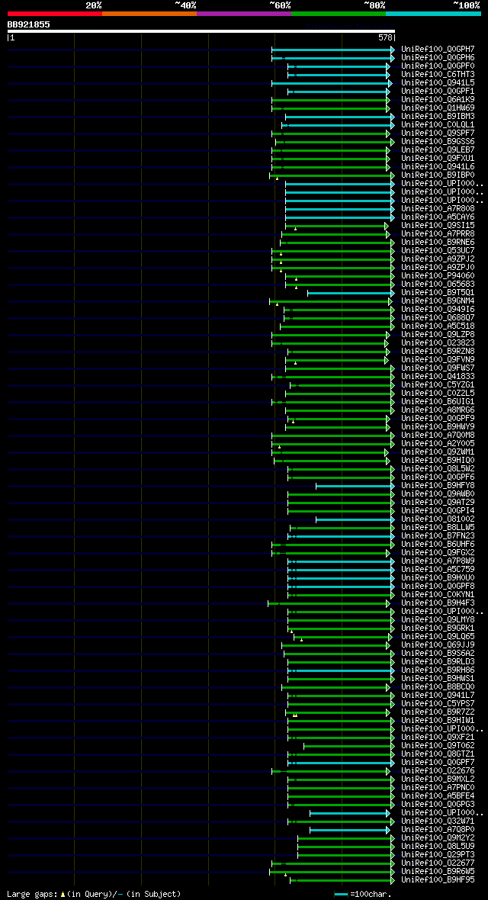Click the green ~80% identity legend segment

339,13
